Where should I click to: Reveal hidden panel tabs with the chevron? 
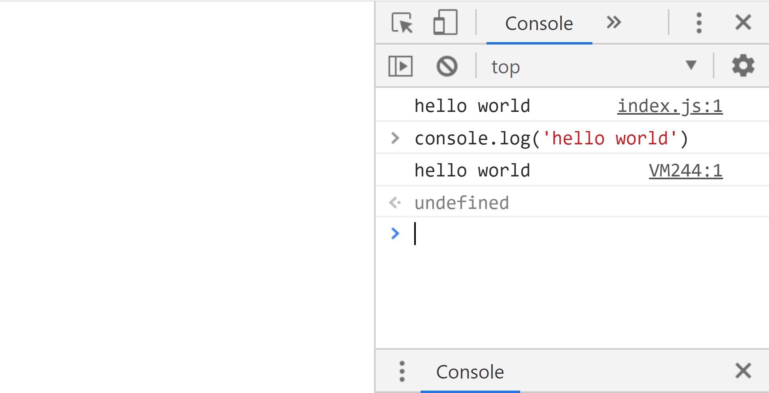tap(614, 22)
